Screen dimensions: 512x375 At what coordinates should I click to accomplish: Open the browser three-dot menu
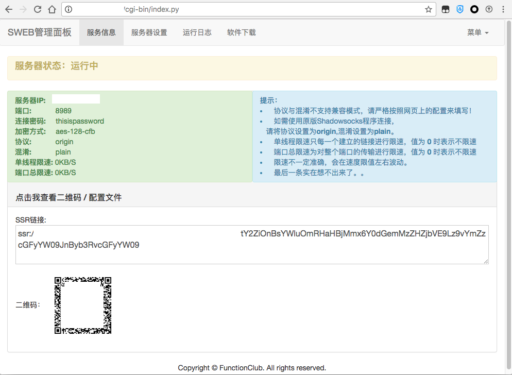click(503, 9)
